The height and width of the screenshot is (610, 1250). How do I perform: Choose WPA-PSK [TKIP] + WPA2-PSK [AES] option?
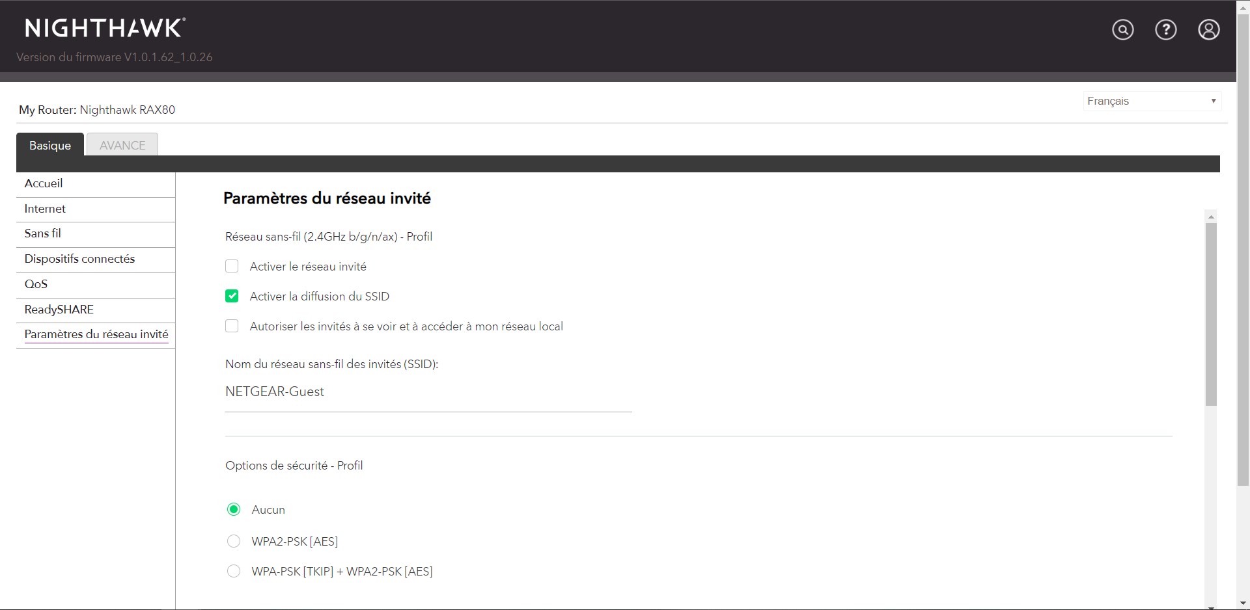pos(234,571)
